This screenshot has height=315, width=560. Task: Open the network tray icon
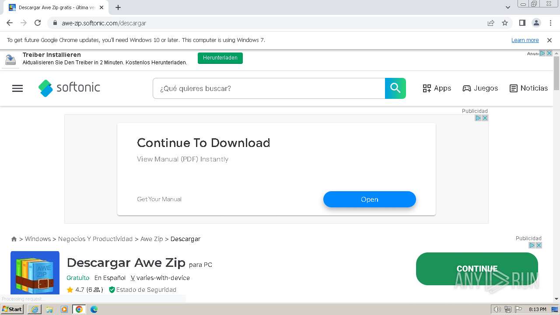coord(507,309)
